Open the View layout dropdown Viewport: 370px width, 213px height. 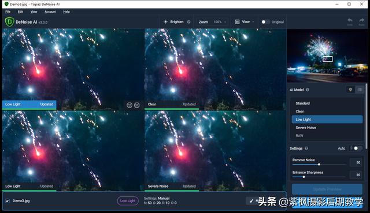(x=245, y=22)
